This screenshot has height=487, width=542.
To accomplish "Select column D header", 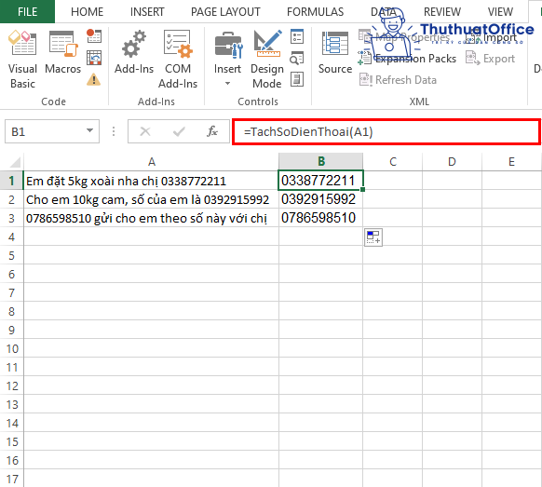I will coord(452,162).
